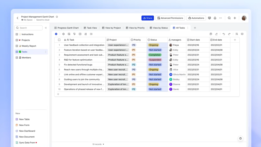This screenshot has height=147, width=261.
Task: Open the Weekly Report item in sidebar
Action: [29, 46]
